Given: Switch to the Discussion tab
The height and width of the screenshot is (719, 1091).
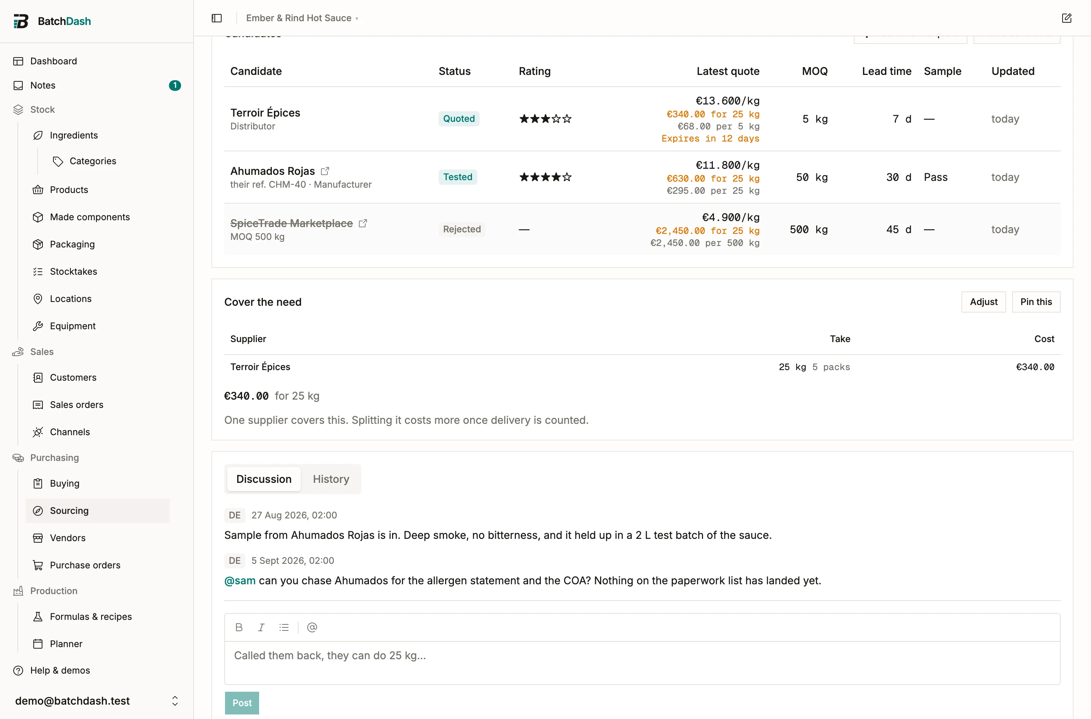Looking at the screenshot, I should click(264, 479).
